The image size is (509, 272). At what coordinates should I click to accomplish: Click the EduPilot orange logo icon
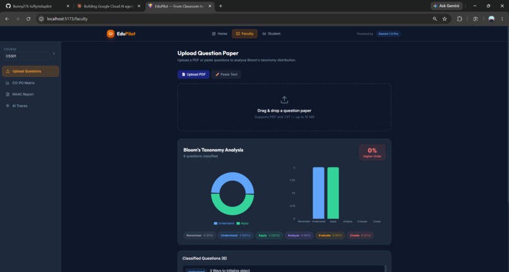(x=111, y=33)
